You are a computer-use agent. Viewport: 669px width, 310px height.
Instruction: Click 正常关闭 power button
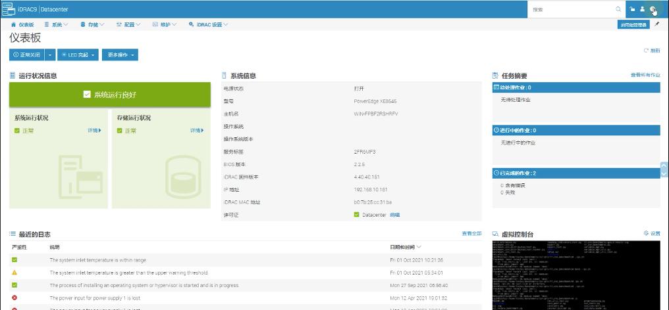(x=27, y=55)
